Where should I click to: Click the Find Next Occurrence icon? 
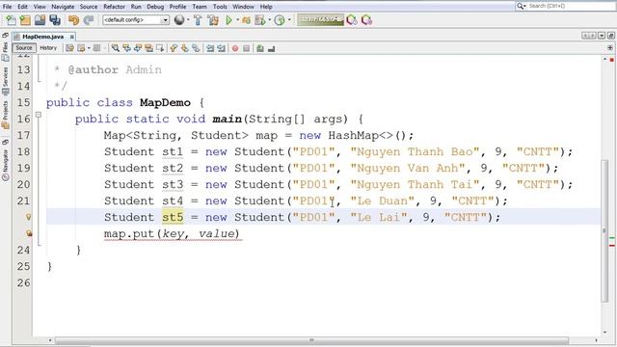pyautogui.click(x=138, y=48)
